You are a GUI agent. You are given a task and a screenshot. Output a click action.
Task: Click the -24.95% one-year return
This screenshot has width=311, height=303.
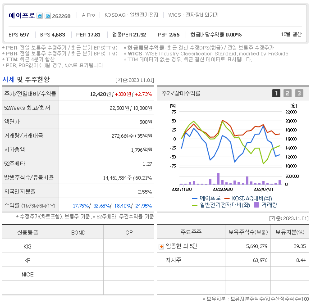pos(143,206)
